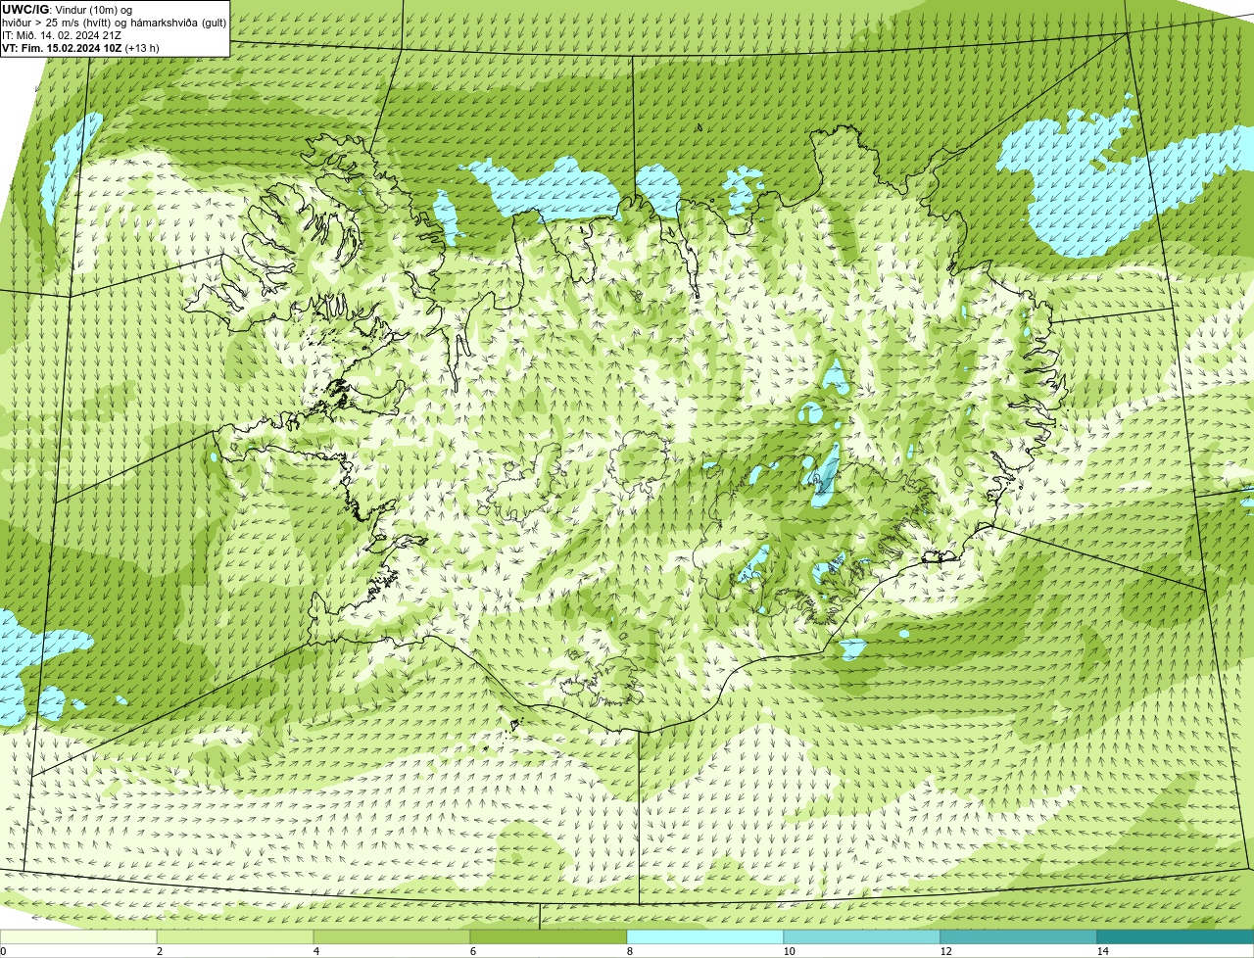1254x958 pixels.
Task: Click the teal 12–14 m/s legend swatch
Action: [1019, 937]
